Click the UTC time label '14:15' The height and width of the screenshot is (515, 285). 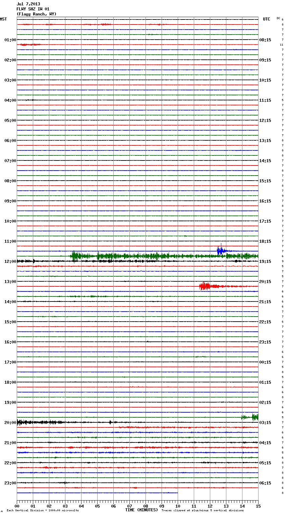tap(265, 161)
